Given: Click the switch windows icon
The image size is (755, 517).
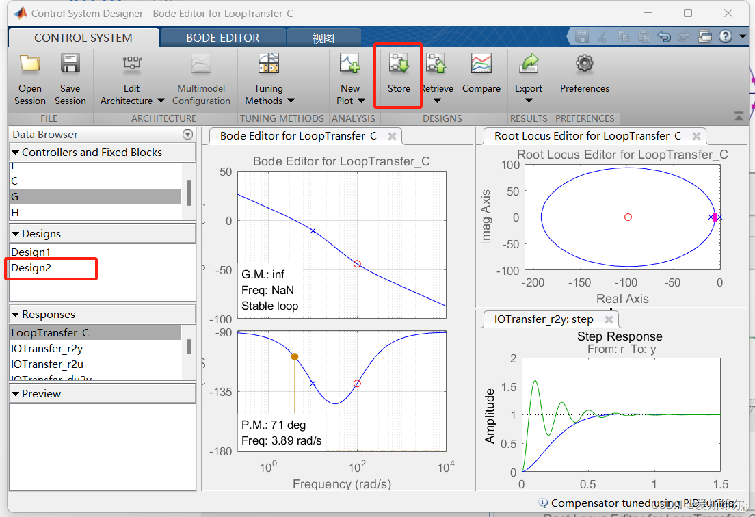Looking at the screenshot, I should click(705, 36).
